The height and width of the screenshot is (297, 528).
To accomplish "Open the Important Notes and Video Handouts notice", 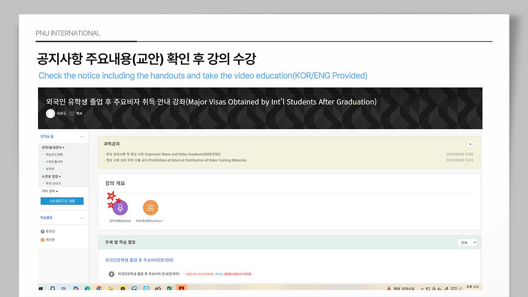I will tap(163, 154).
